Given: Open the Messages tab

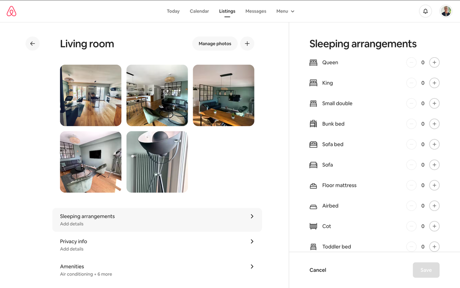Looking at the screenshot, I should click(x=255, y=12).
